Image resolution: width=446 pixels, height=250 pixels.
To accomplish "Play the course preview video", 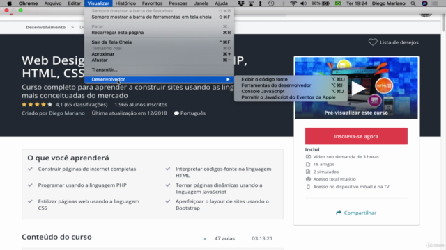I will click(x=358, y=88).
